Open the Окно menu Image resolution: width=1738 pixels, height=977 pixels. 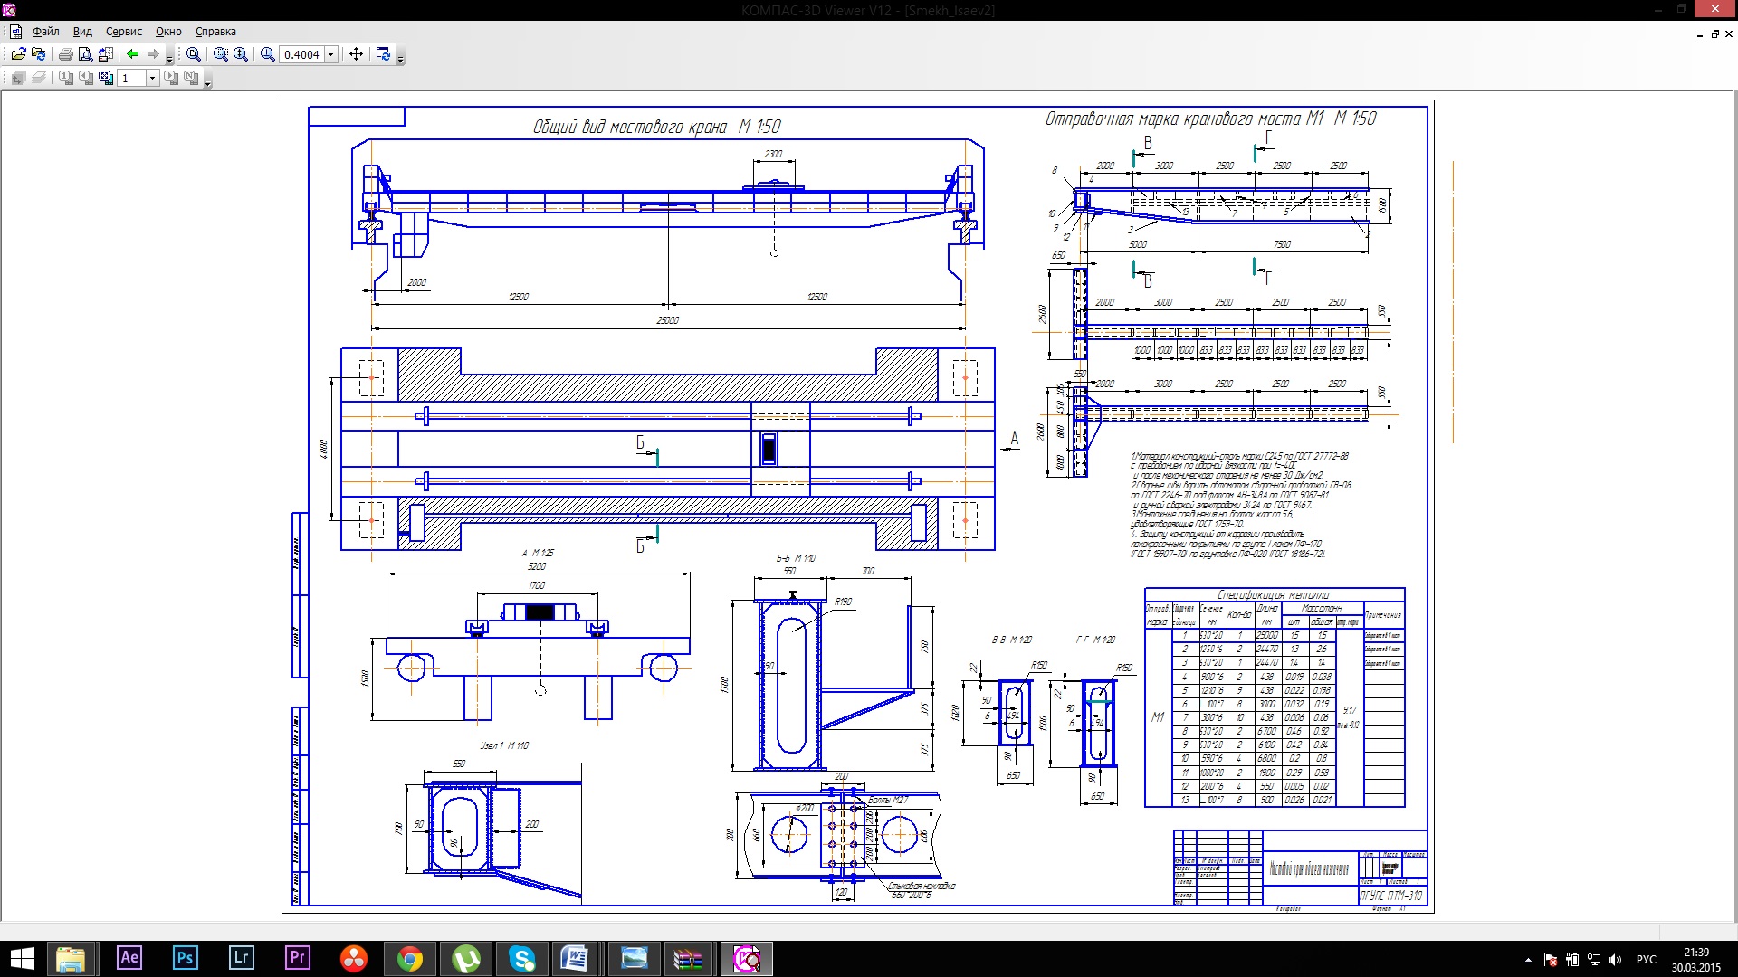coord(168,31)
